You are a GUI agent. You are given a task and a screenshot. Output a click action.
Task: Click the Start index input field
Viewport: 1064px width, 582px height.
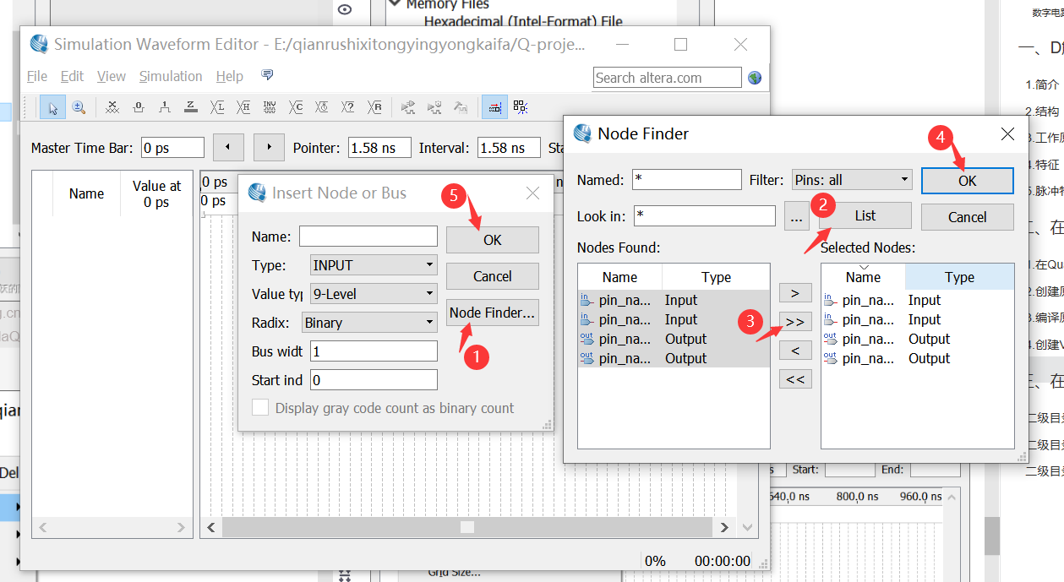click(x=374, y=380)
